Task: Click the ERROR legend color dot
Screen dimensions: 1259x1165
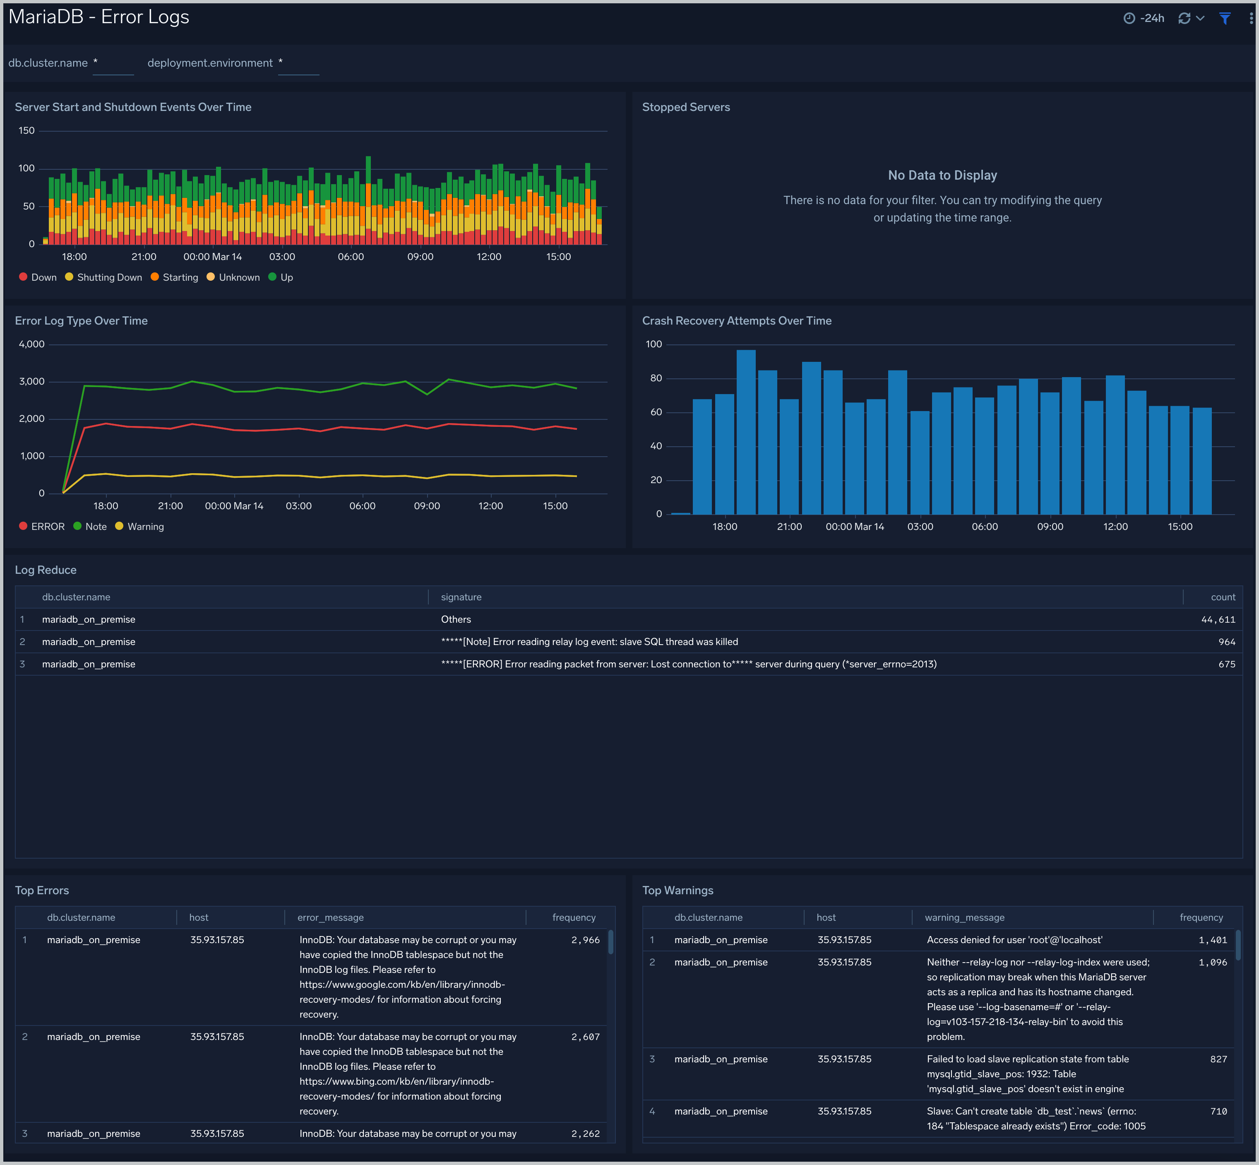Action: 23,526
